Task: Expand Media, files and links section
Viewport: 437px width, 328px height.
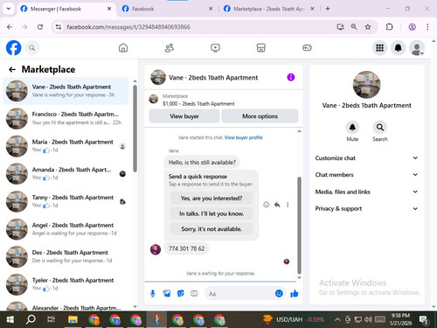Action: pyautogui.click(x=366, y=192)
